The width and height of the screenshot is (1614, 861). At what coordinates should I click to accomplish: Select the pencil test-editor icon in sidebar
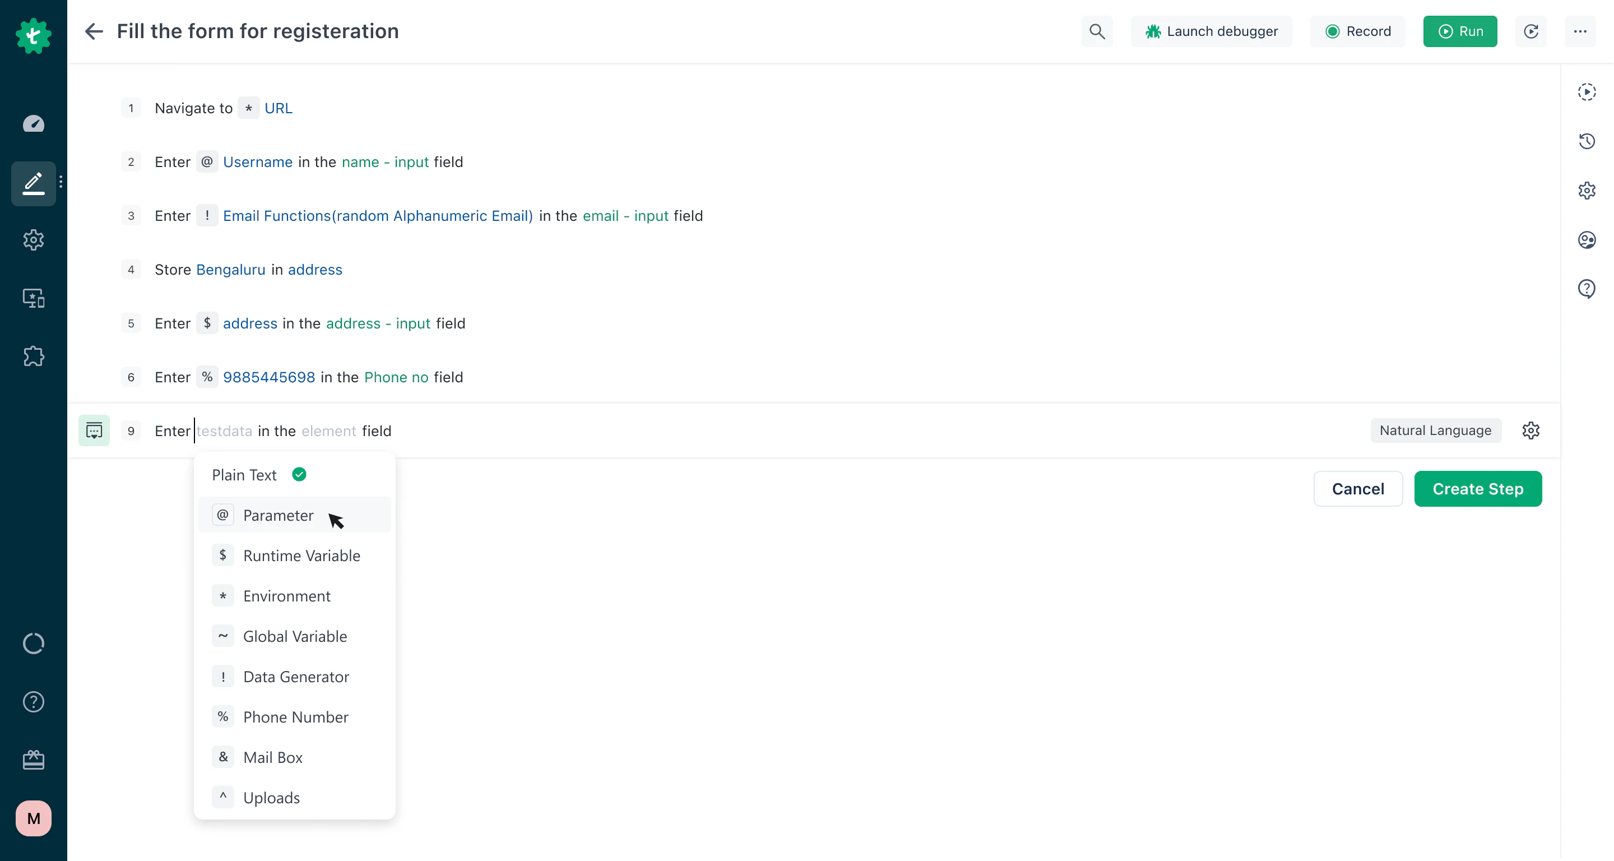(33, 183)
